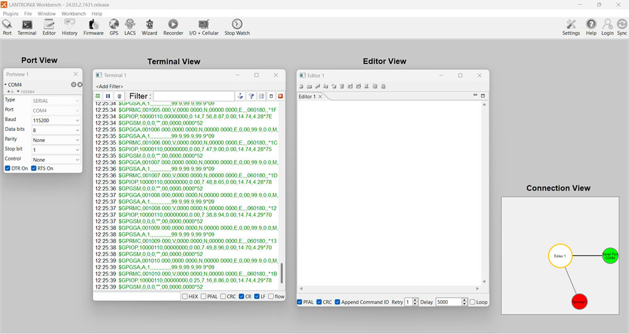Select the Editor 1 tab
This screenshot has width=629, height=334.
308,97
